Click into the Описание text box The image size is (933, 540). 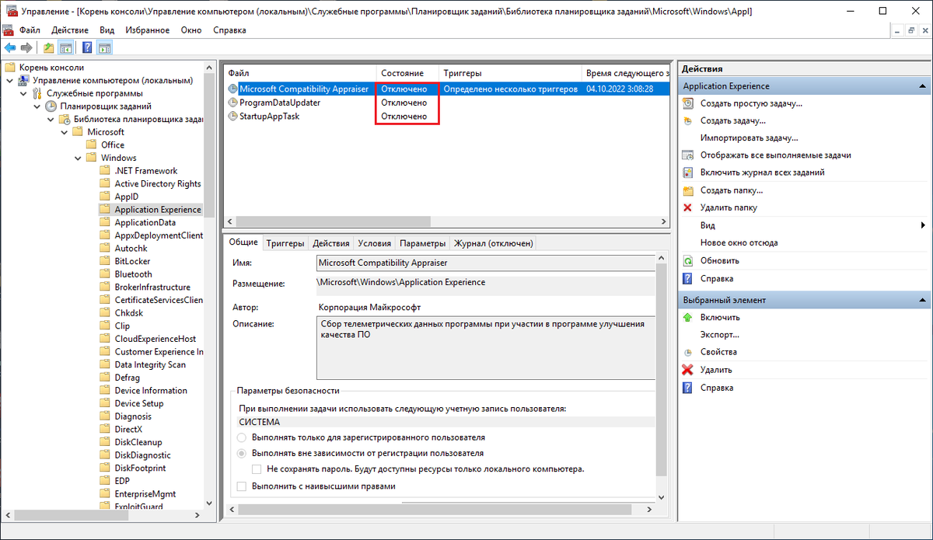[x=485, y=348]
